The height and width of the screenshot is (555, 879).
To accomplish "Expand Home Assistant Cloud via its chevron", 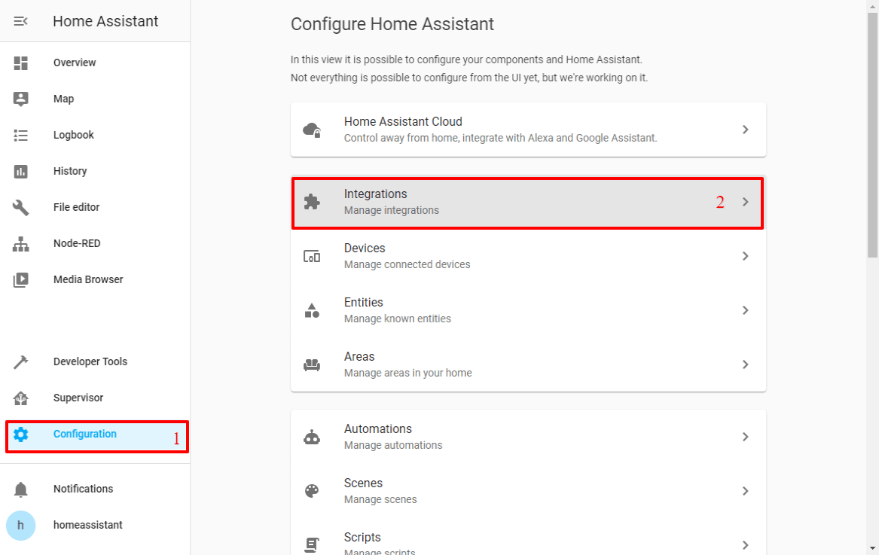I will point(745,130).
